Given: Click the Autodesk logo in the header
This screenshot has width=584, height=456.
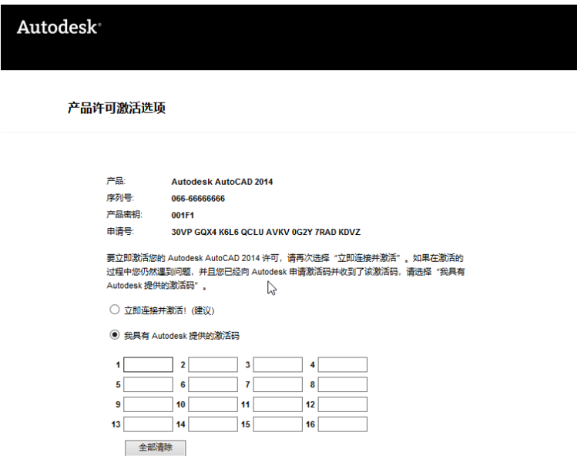Looking at the screenshot, I should (59, 27).
